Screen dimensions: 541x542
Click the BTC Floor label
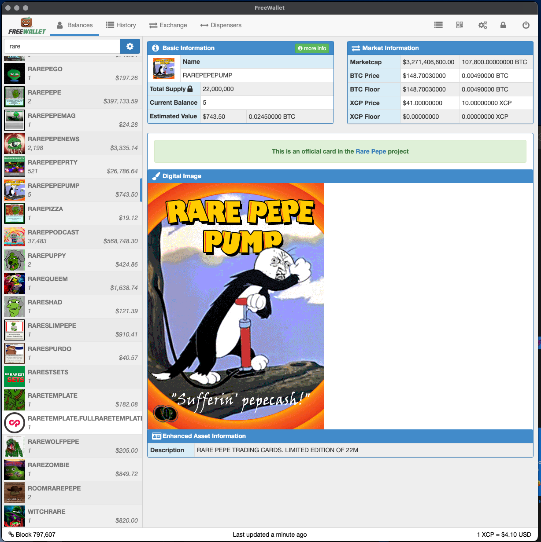365,89
